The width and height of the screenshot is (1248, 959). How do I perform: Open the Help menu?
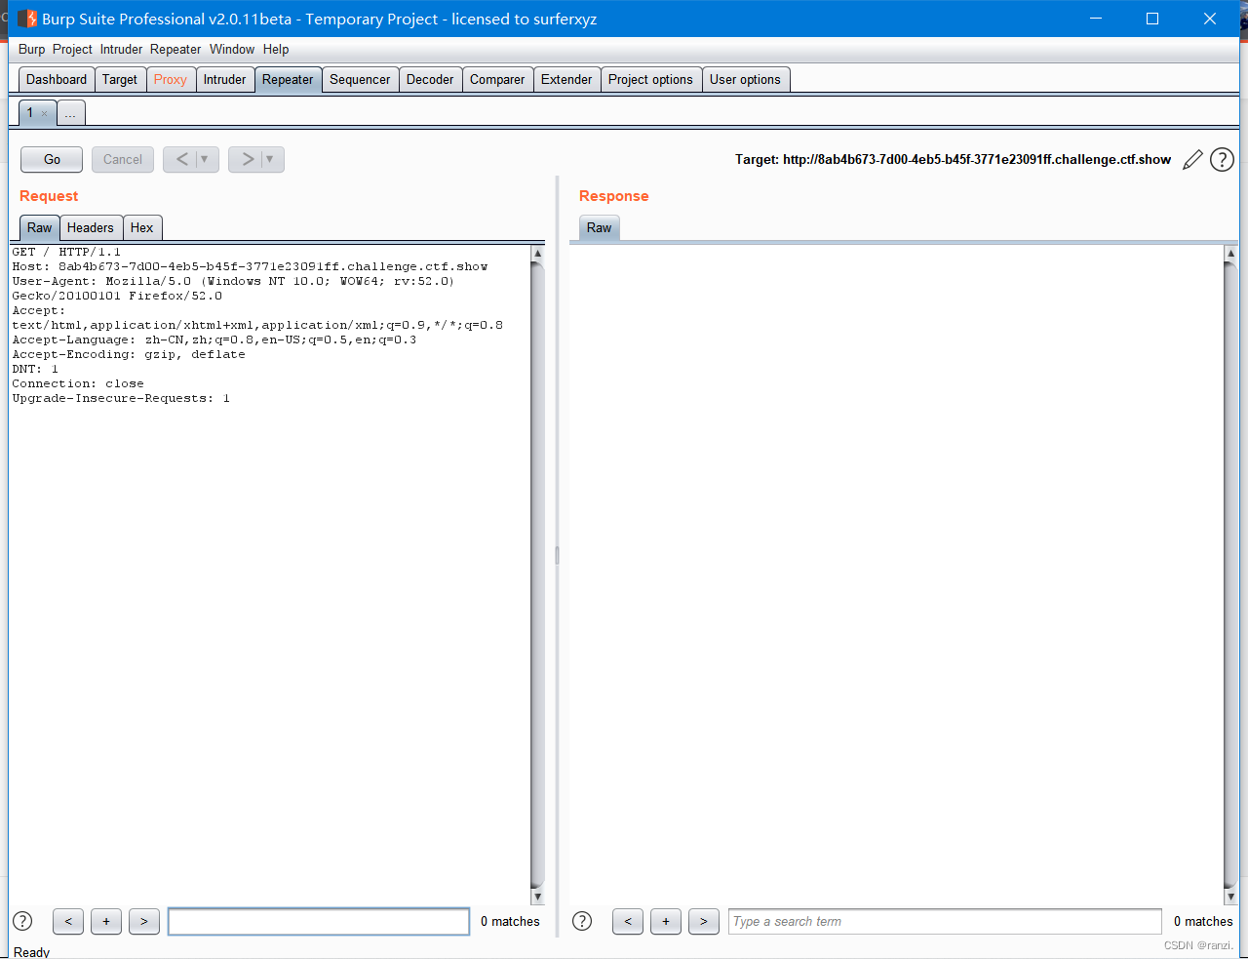click(x=276, y=49)
